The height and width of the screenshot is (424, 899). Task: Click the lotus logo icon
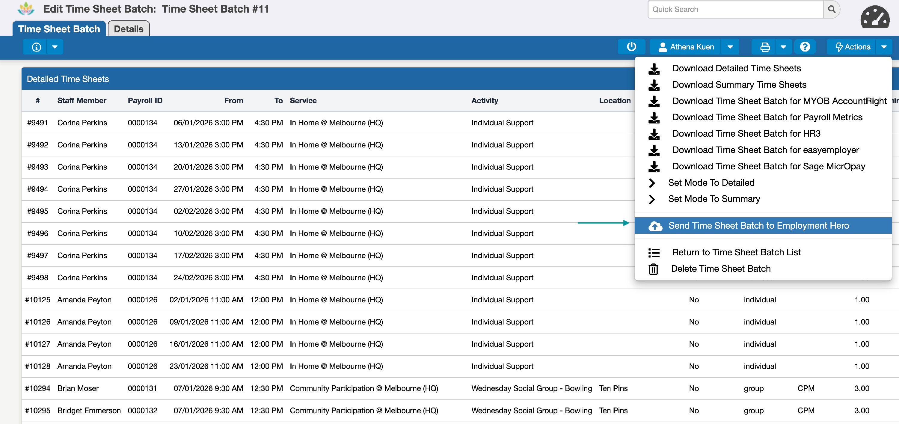pyautogui.click(x=26, y=9)
